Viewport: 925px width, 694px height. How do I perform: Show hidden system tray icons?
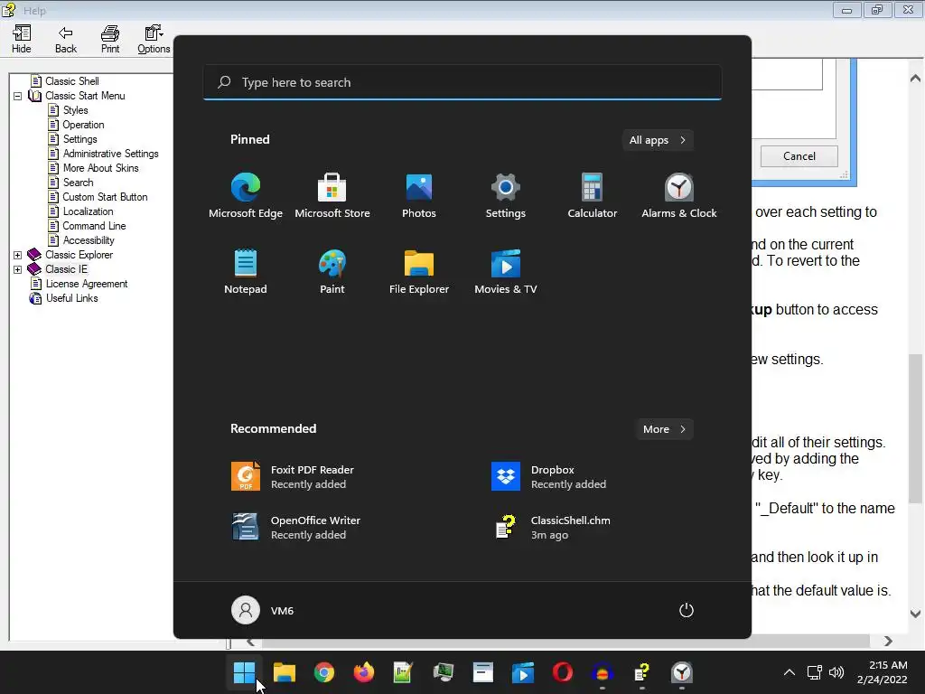point(789,672)
